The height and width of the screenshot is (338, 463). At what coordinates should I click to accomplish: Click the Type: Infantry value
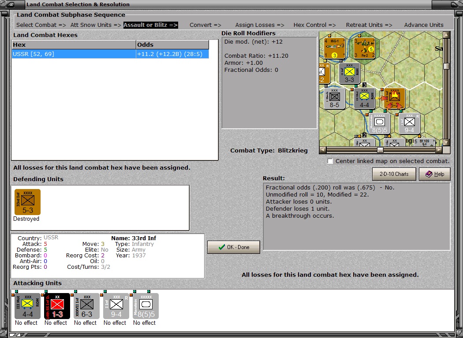[x=142, y=244]
